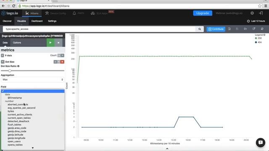
Task: Click the new visualization icon
Action: pyautogui.click(x=229, y=29)
